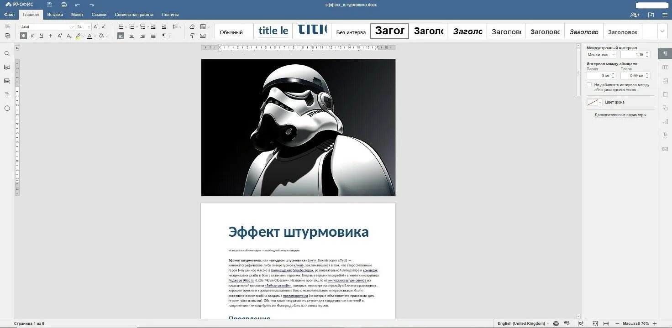
Task: Open navigation headings panel in left sidebar
Action: click(x=7, y=94)
